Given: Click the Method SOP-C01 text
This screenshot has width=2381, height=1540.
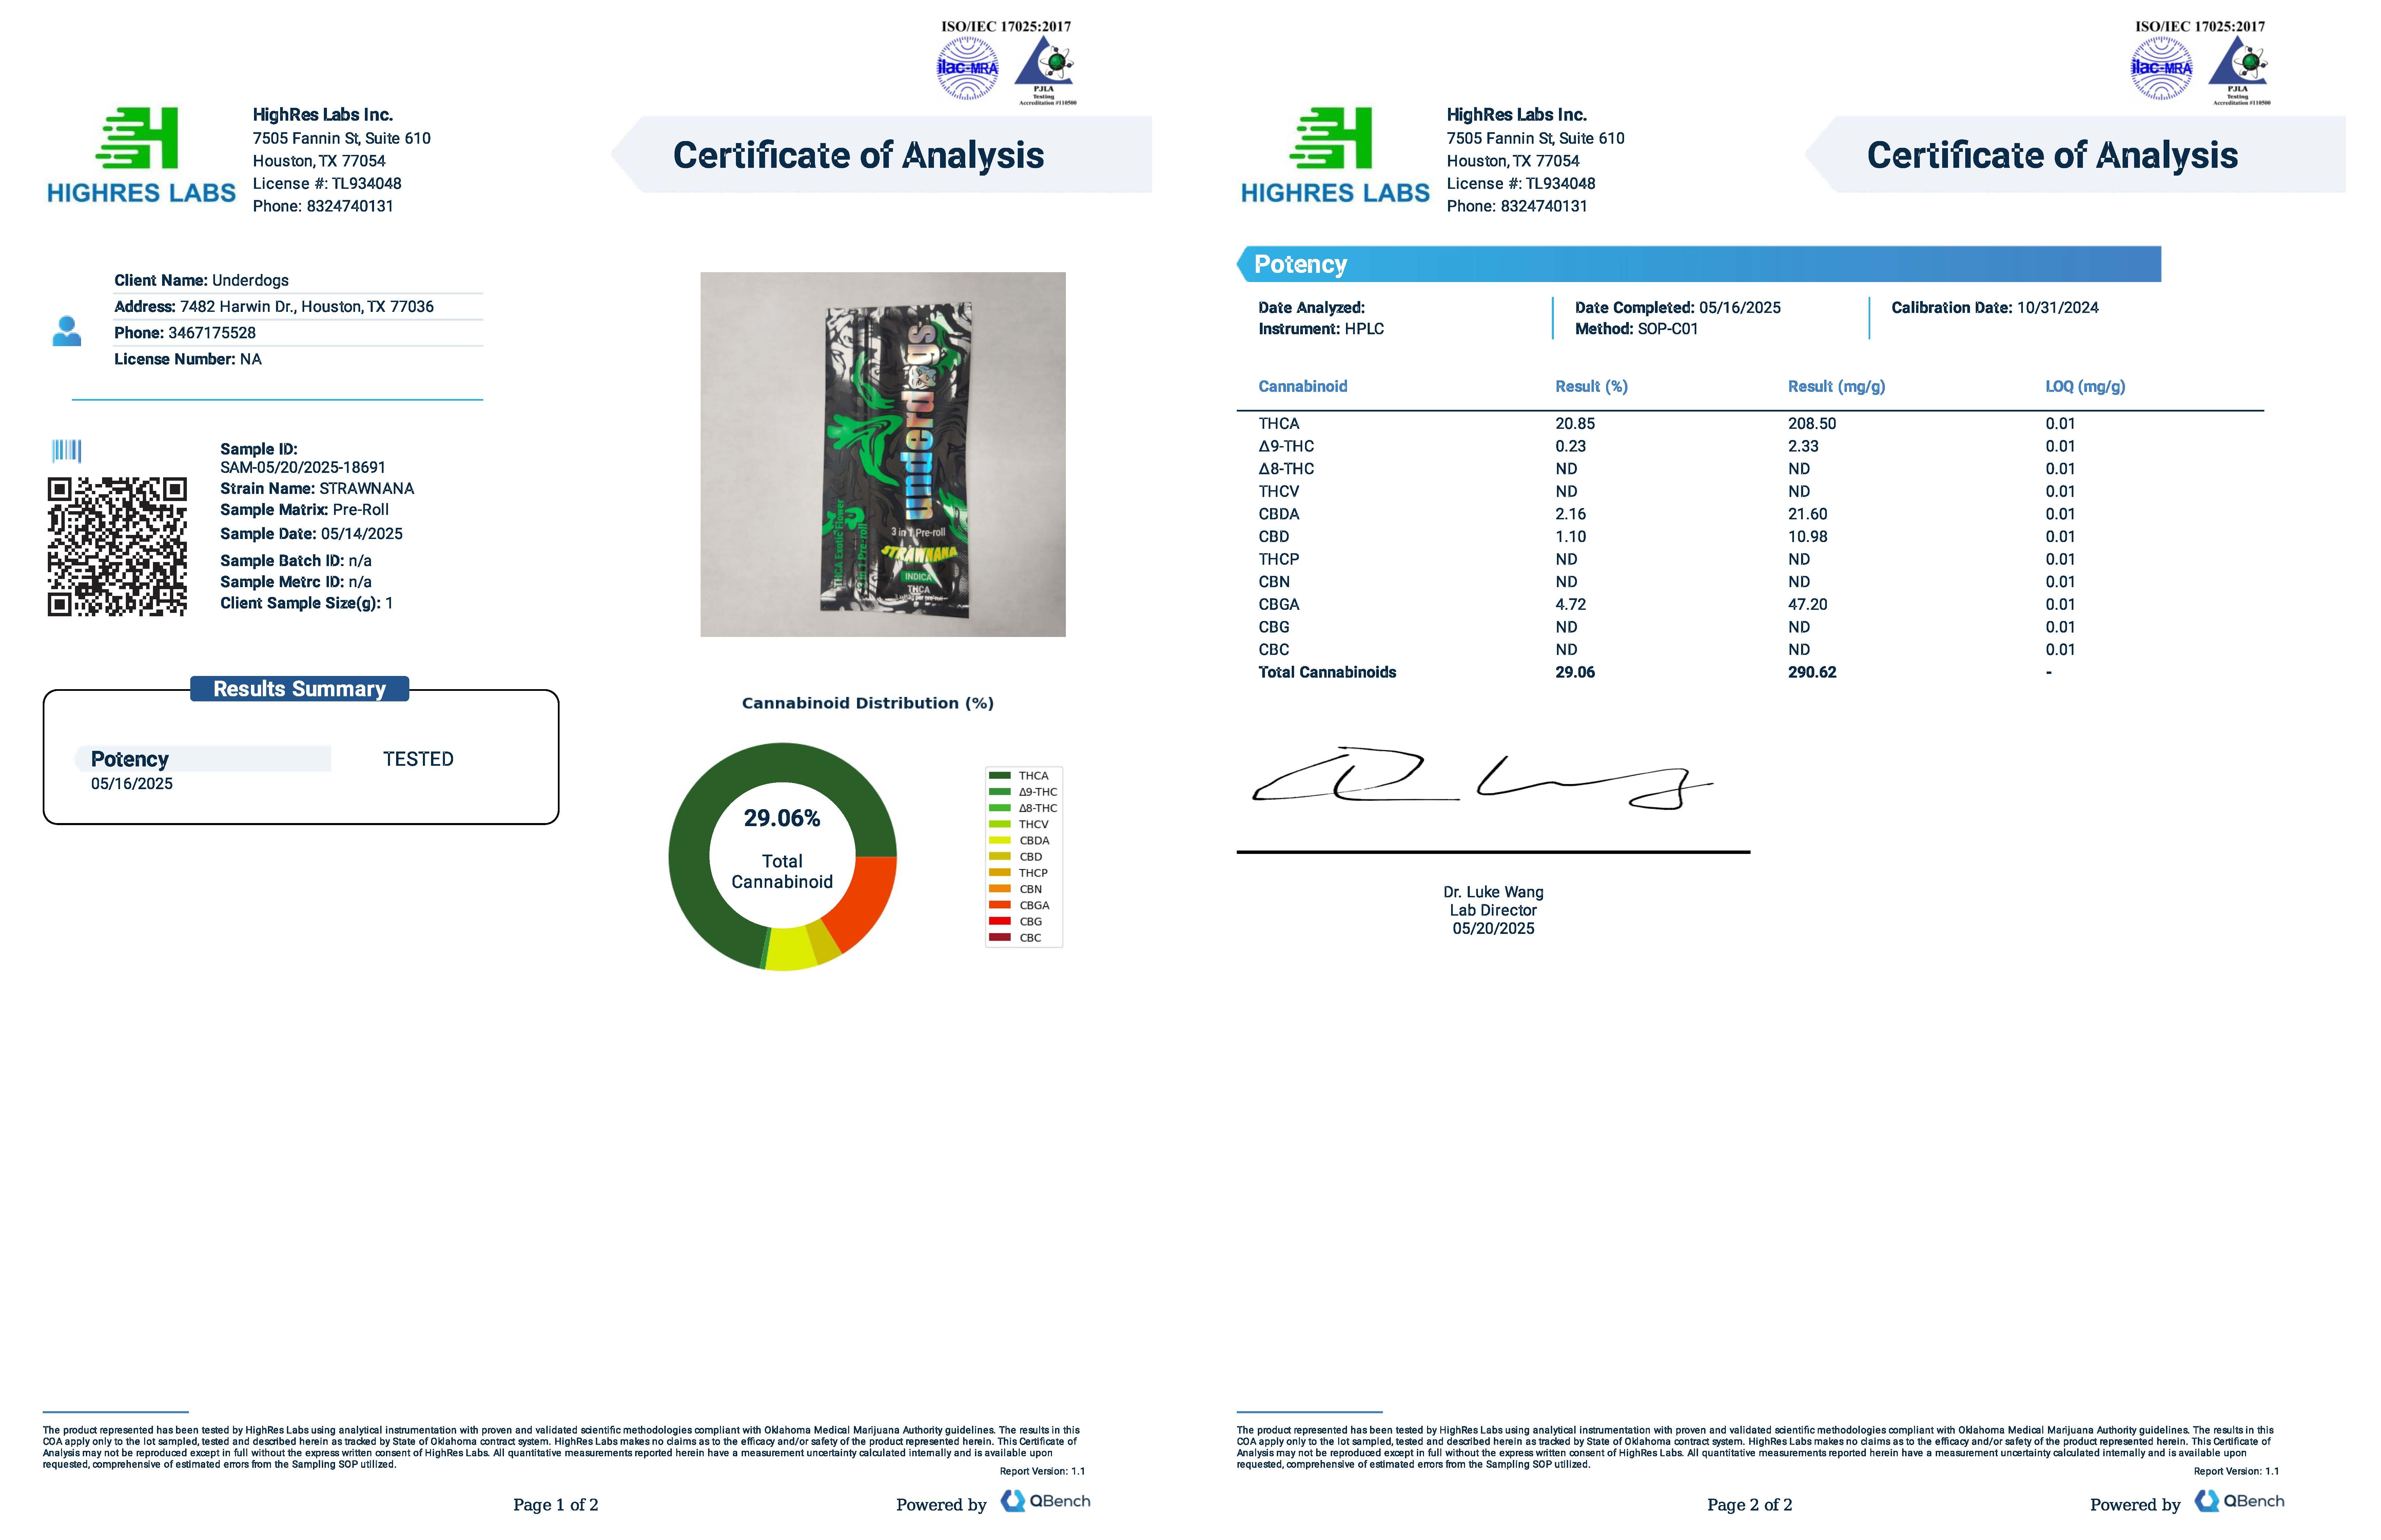Looking at the screenshot, I should (x=1637, y=329).
